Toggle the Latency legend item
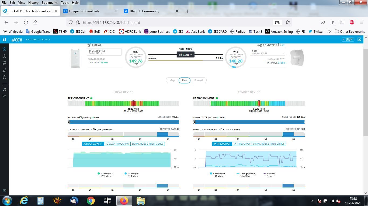This screenshot has width=368, height=206. click(269, 175)
